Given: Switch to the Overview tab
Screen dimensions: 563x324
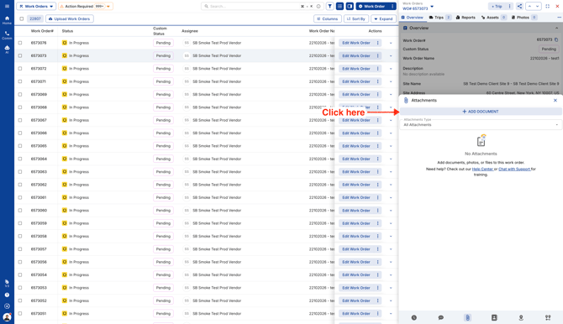Looking at the screenshot, I should (x=413, y=18).
